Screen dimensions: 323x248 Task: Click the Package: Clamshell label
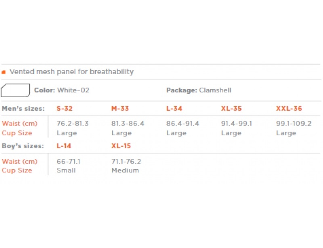pyautogui.click(x=199, y=90)
